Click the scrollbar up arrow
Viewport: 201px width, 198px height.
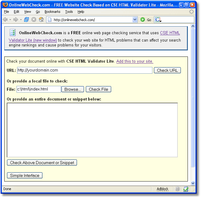pyautogui.click(x=193, y=26)
